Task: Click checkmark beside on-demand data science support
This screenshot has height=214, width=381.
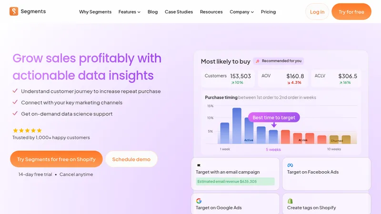Action: (x=15, y=113)
